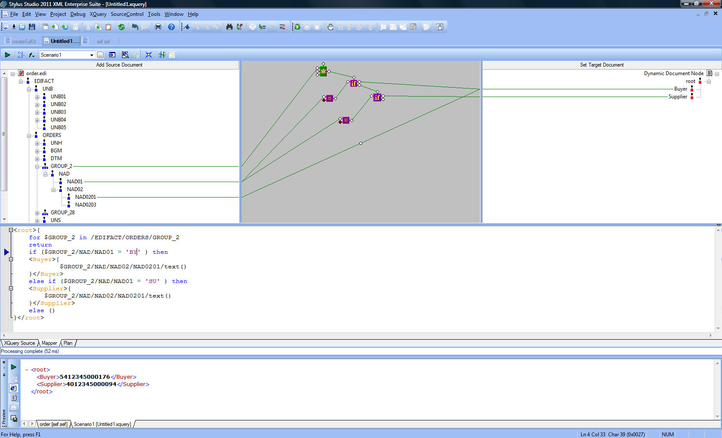Toggle the browser preview view button

coord(14,388)
